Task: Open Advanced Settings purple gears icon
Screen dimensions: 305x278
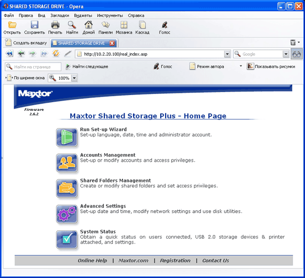Action: point(67,214)
